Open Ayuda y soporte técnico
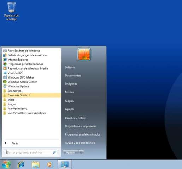 (80, 143)
